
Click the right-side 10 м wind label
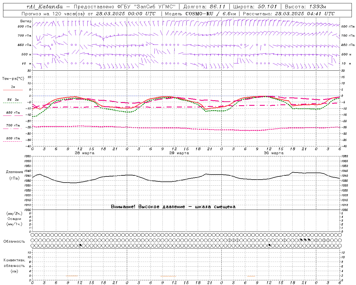point(346,63)
